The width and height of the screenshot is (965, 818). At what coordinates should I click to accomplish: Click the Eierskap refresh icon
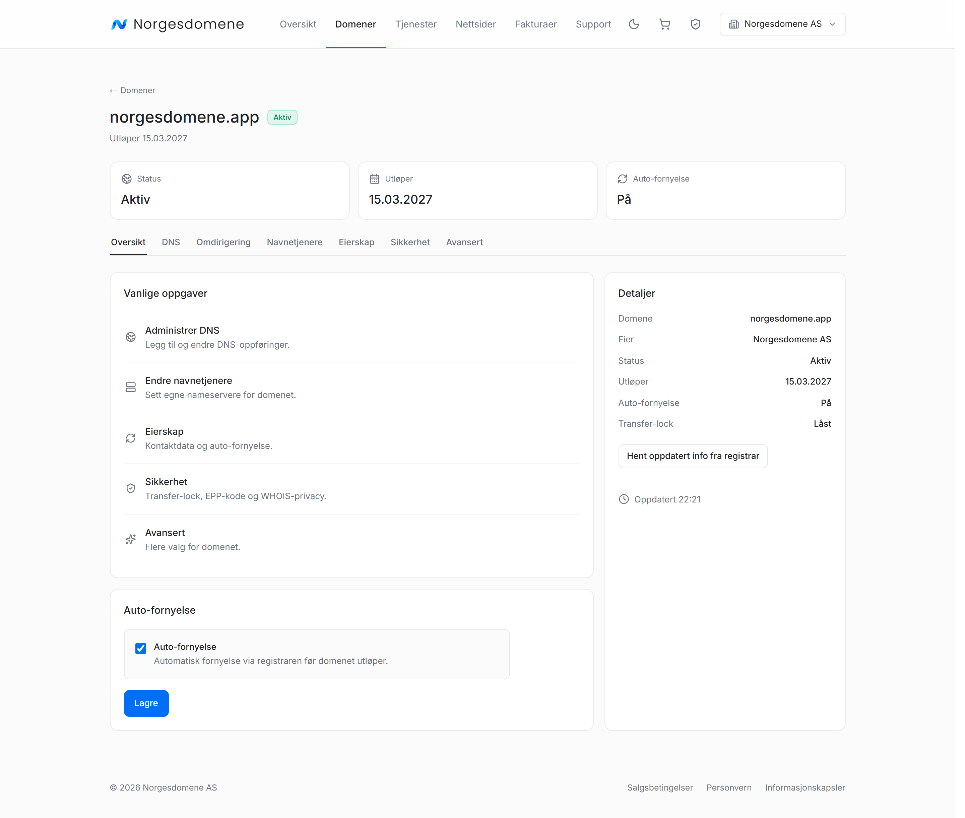point(131,438)
